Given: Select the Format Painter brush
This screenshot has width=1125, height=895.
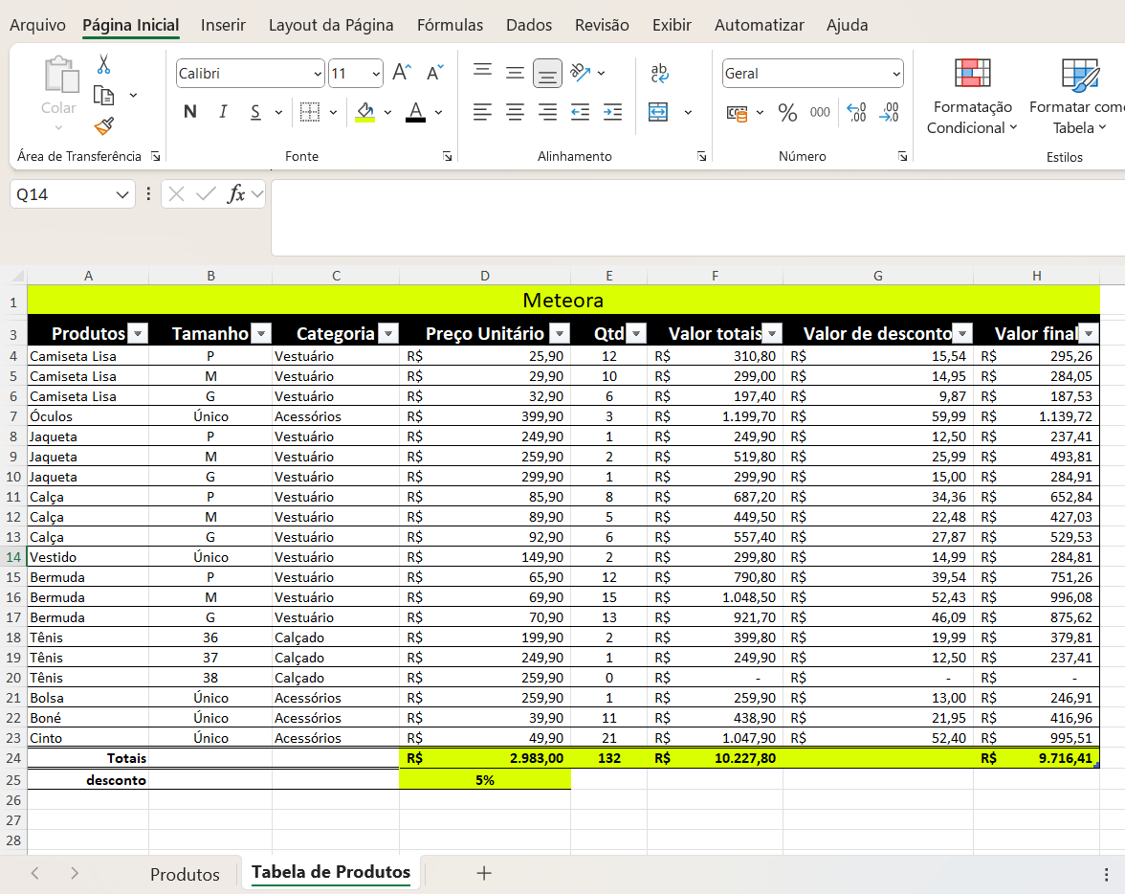Looking at the screenshot, I should coord(104,126).
